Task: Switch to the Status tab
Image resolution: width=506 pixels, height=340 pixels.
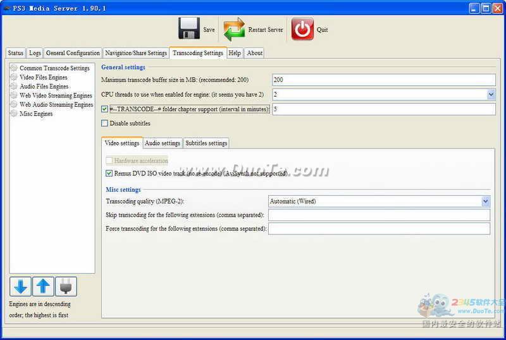Action: [15, 53]
